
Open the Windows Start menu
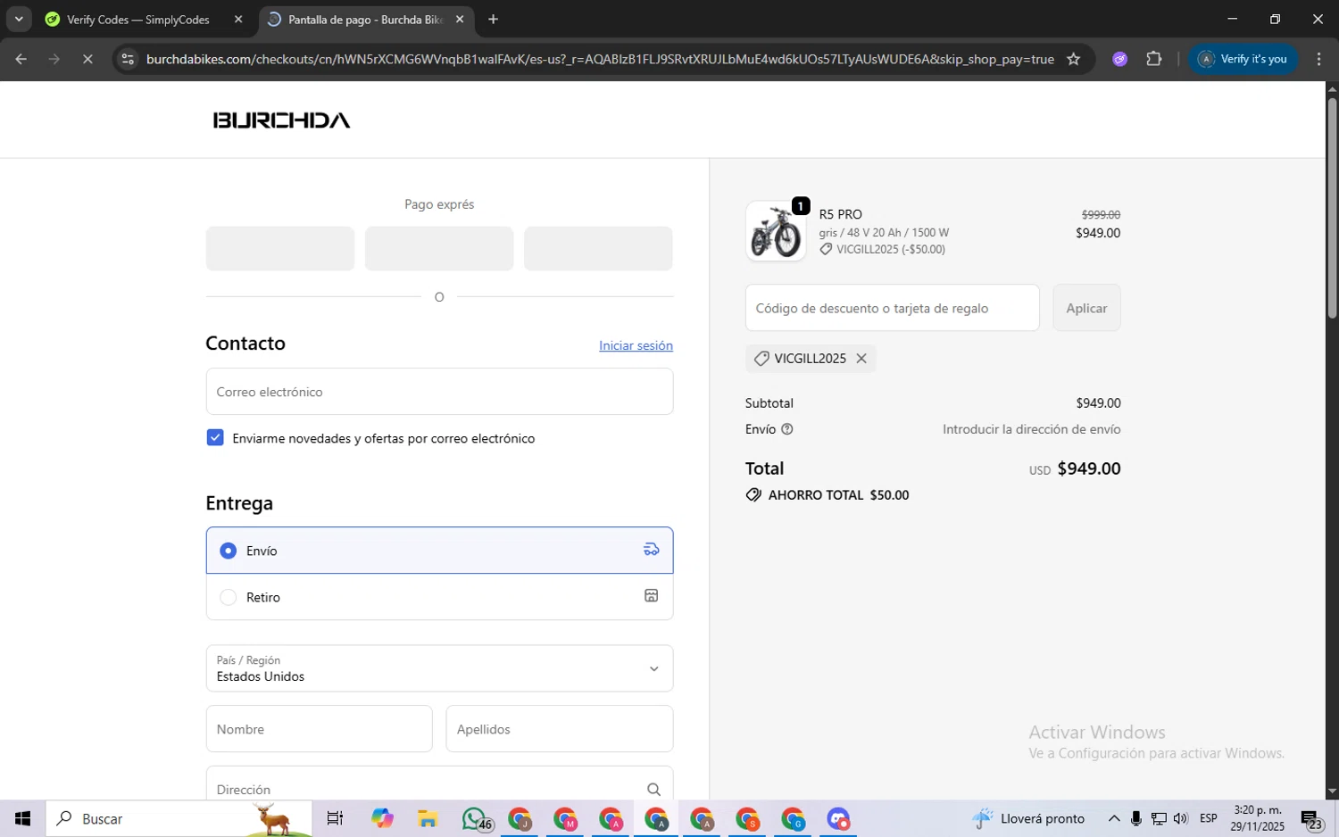tap(23, 818)
